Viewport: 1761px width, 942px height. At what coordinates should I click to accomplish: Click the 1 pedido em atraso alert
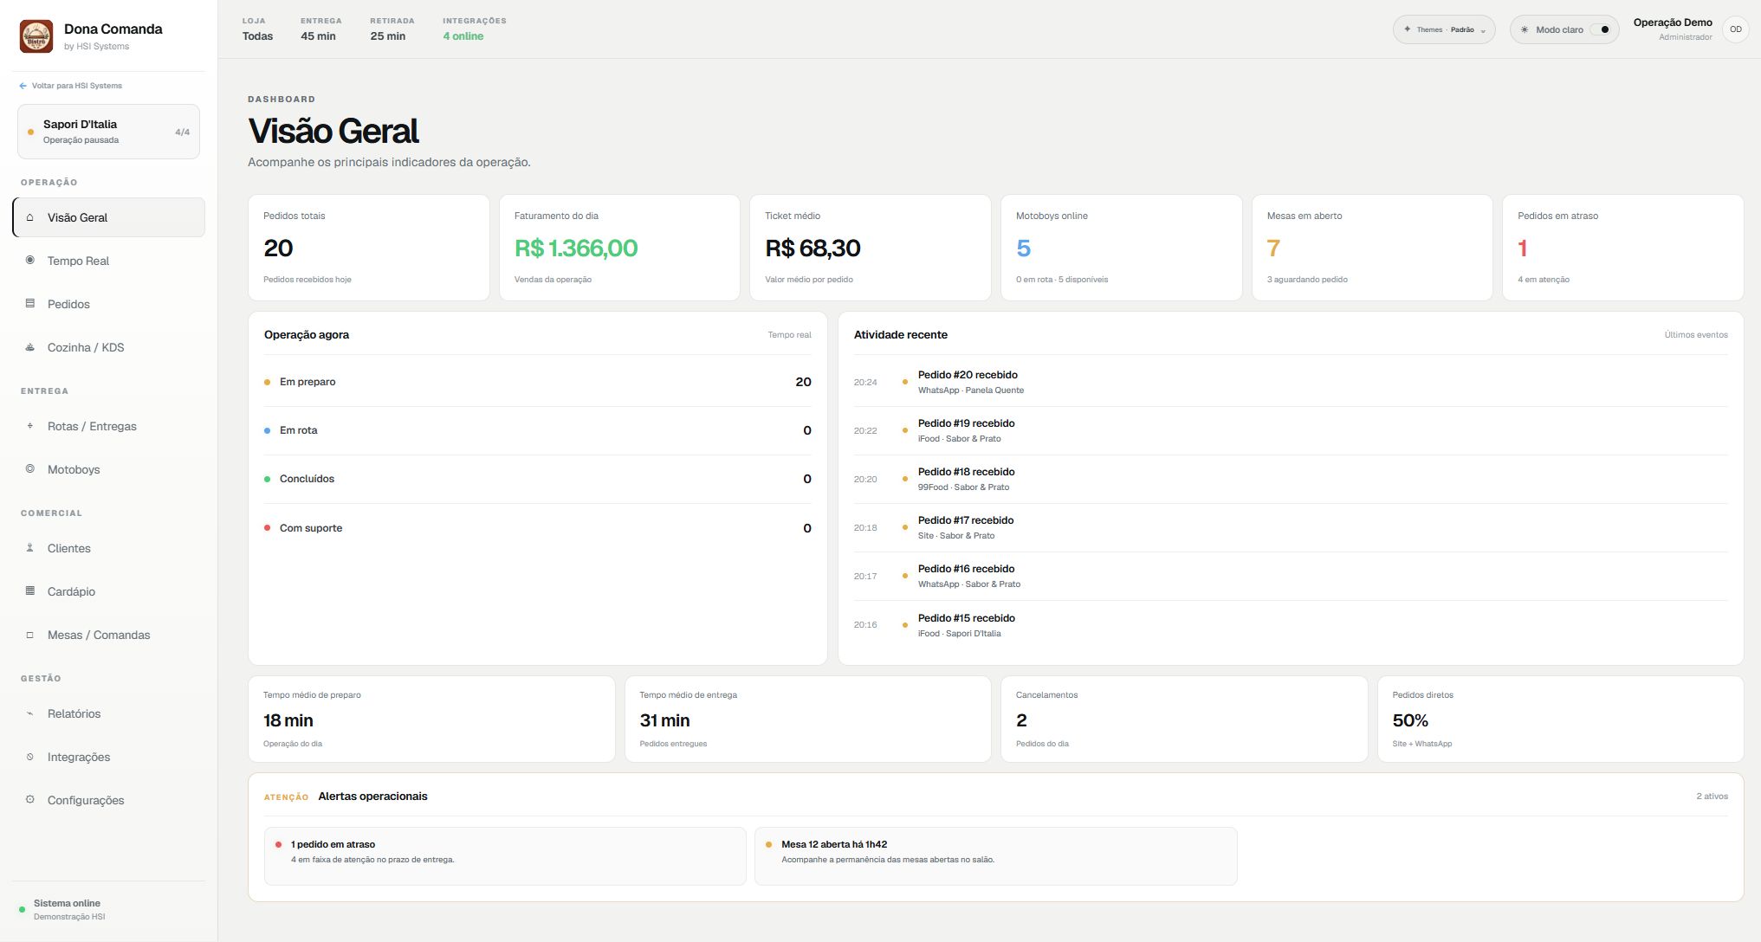coord(505,855)
